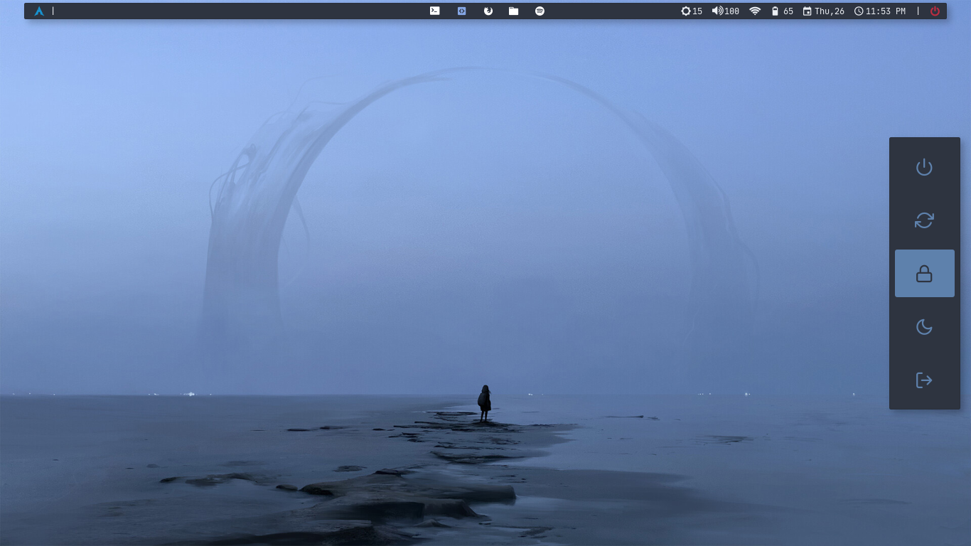Launch the terminal from the bar
The image size is (971, 546).
pyautogui.click(x=435, y=11)
